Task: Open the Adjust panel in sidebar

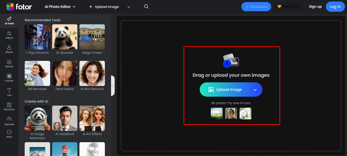Action: (9, 35)
